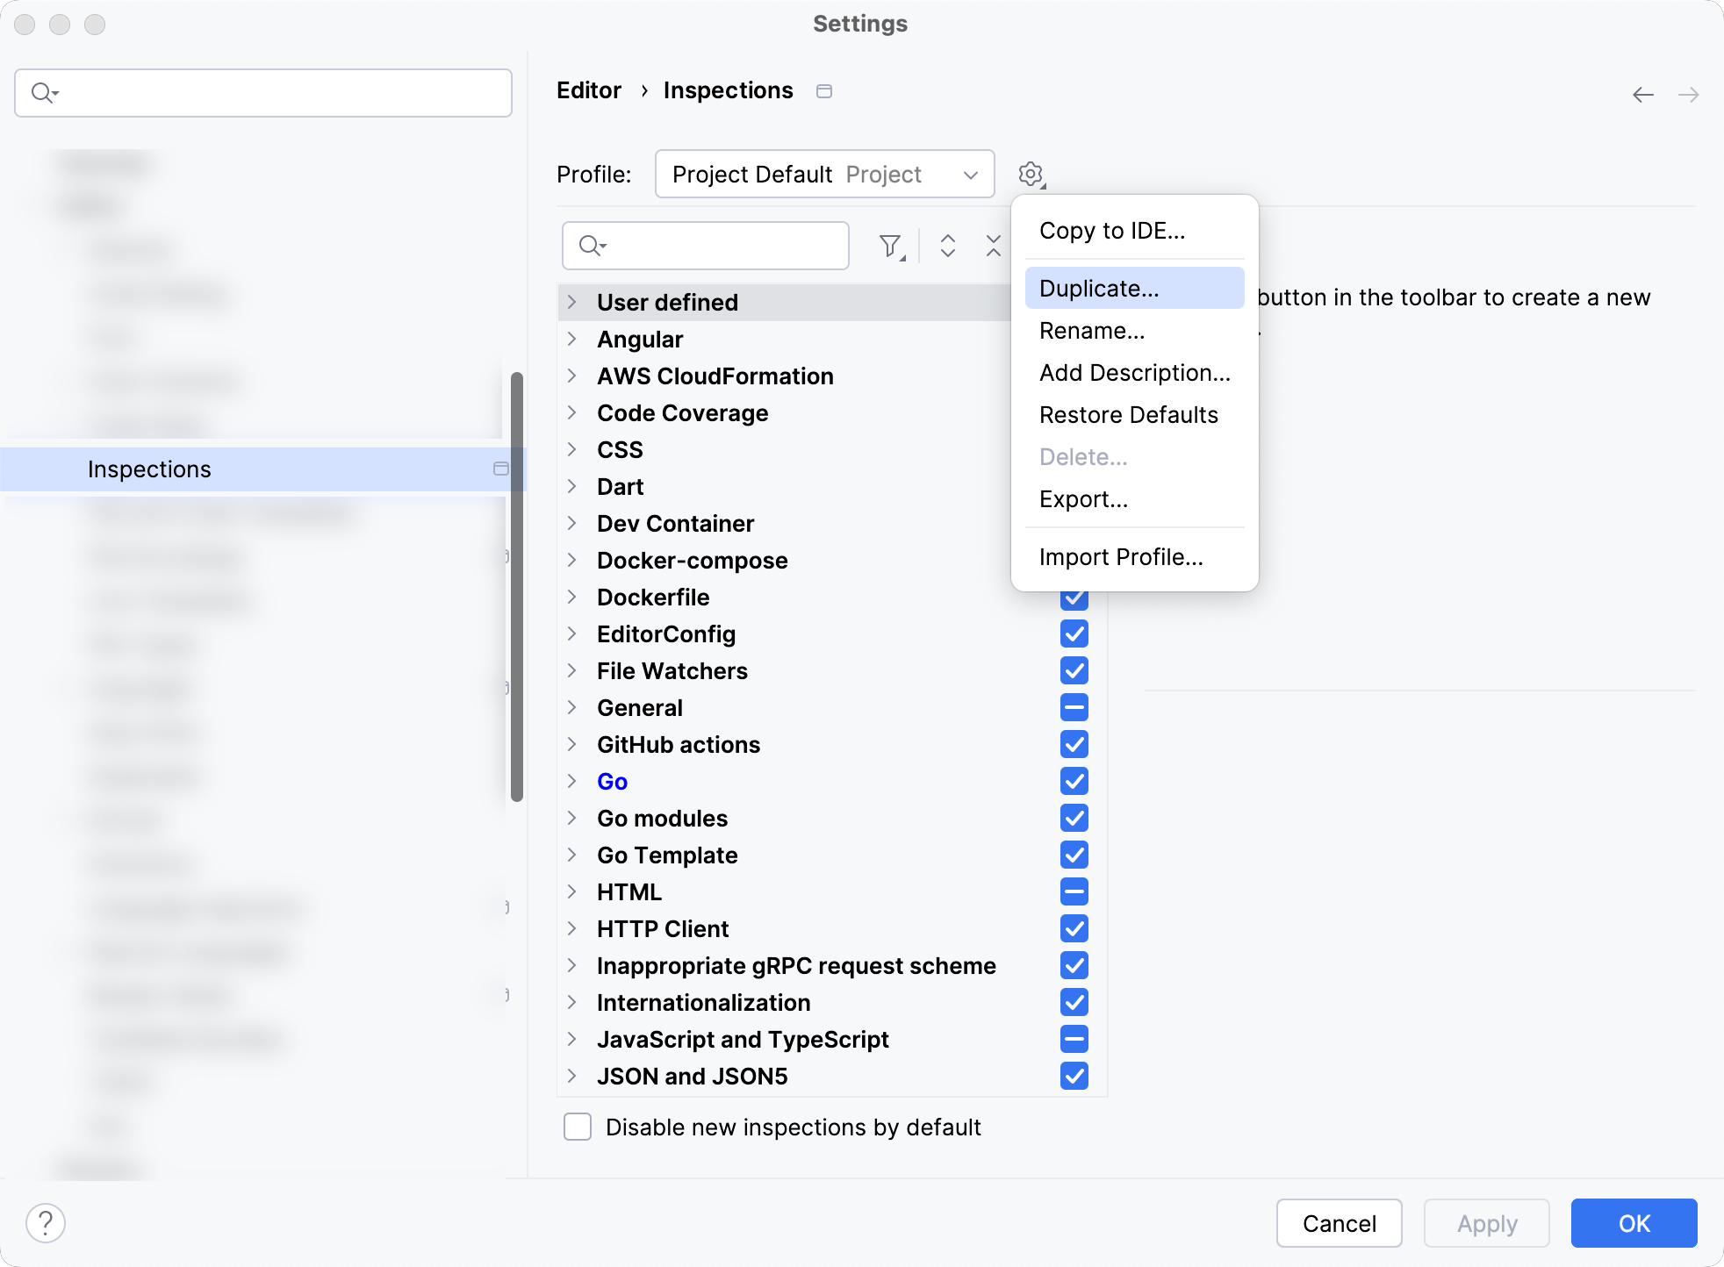1724x1267 pixels.
Task: Toggle the HTML inspections checkbox
Action: click(x=1074, y=891)
